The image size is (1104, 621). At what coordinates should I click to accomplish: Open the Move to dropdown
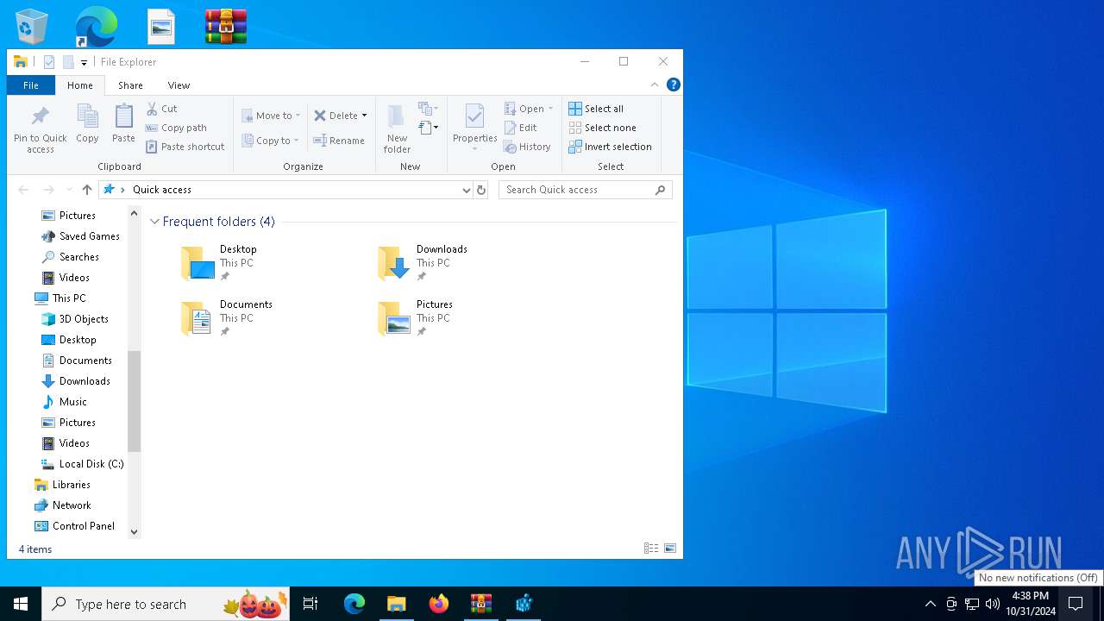pyautogui.click(x=271, y=116)
